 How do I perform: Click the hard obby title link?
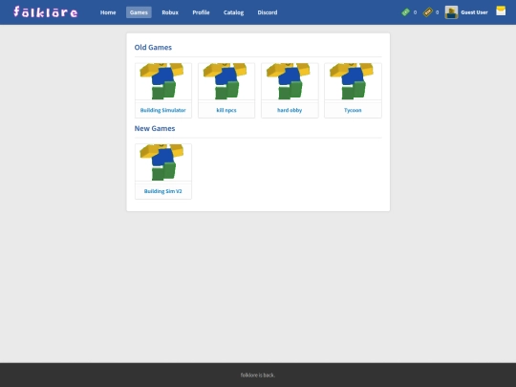pos(290,110)
